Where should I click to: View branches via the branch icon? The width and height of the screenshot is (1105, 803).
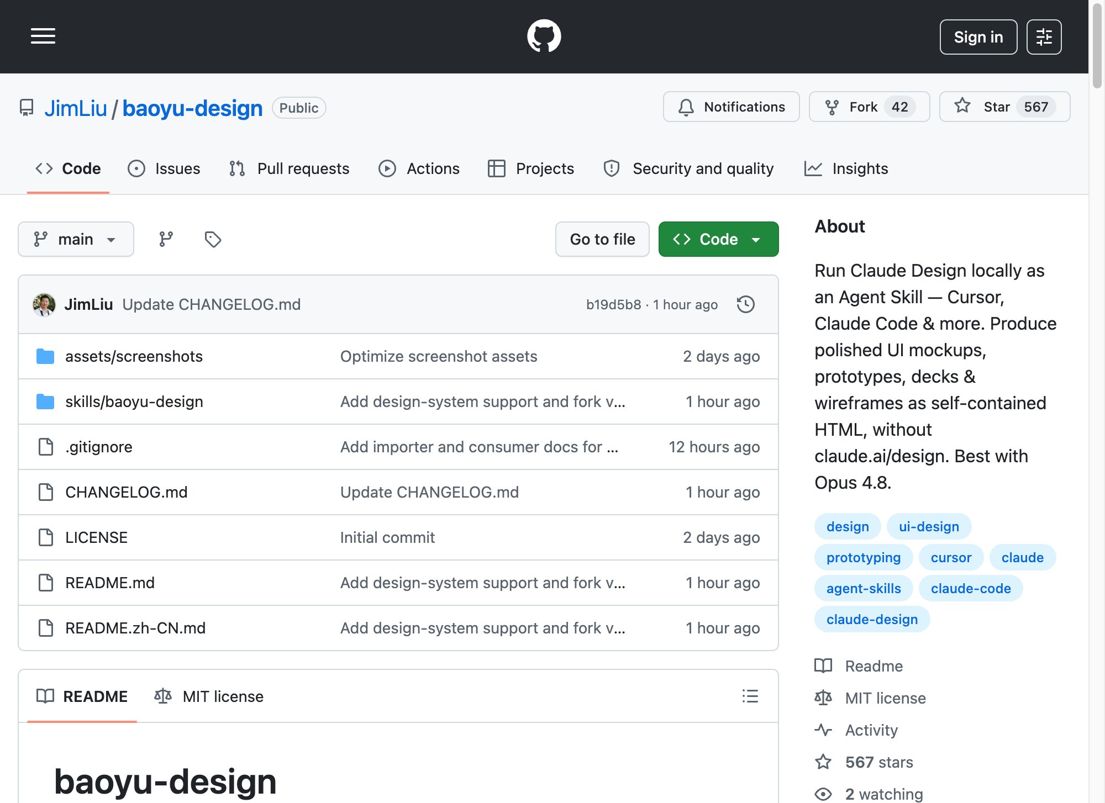click(166, 239)
